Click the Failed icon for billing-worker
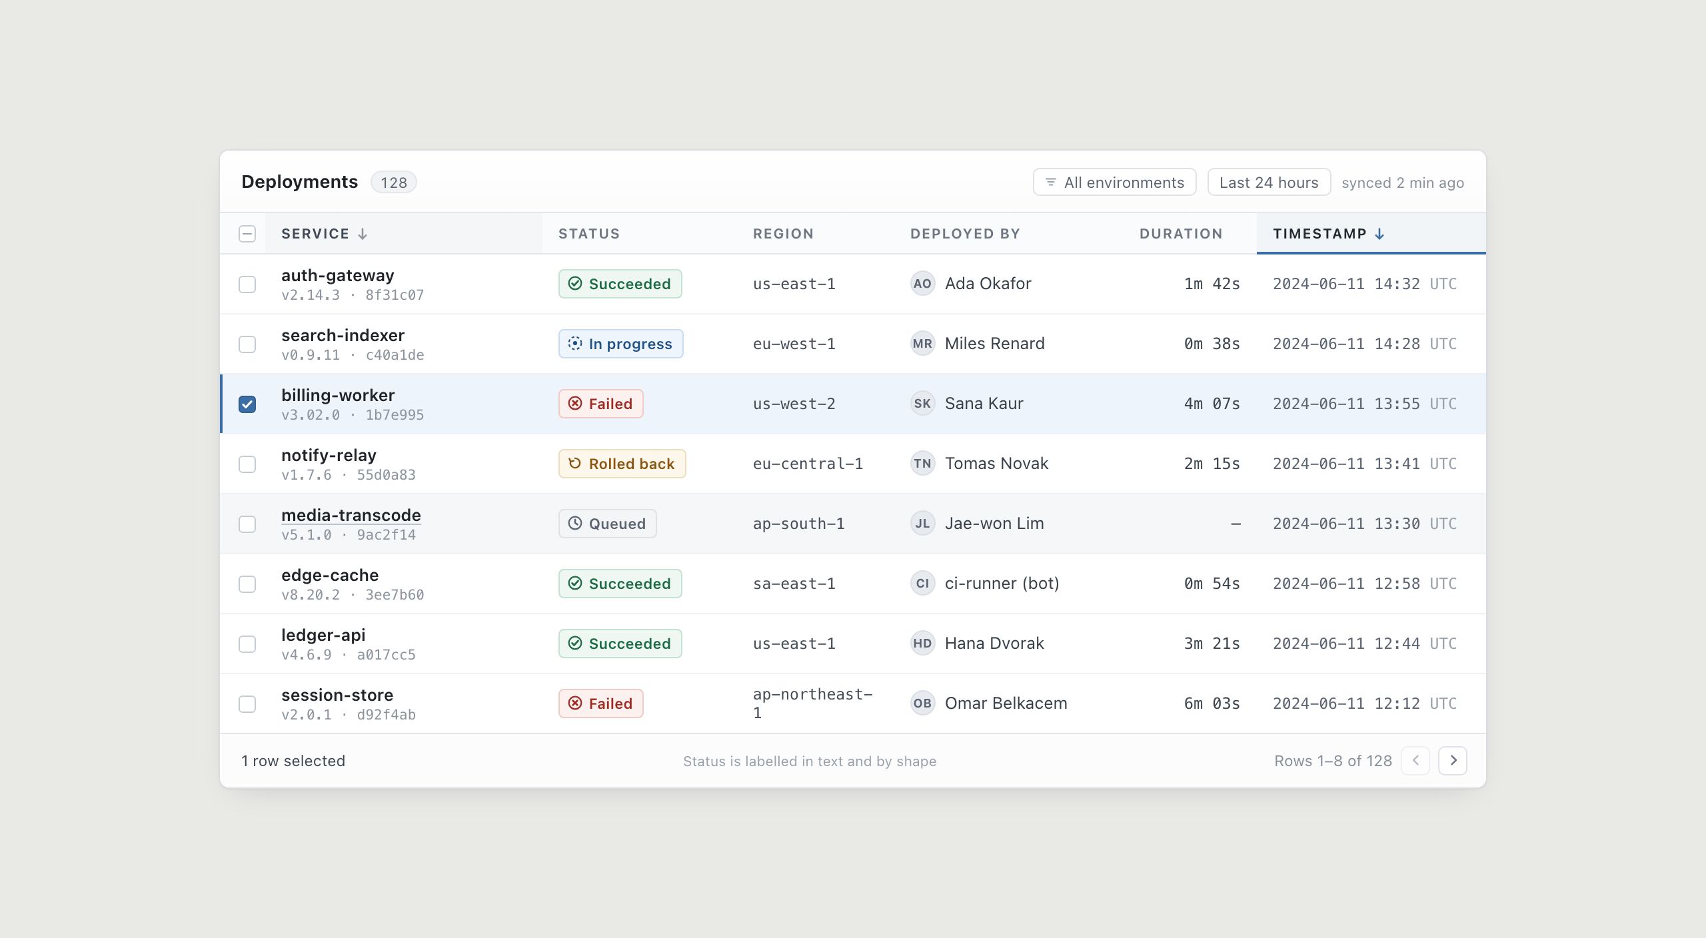The height and width of the screenshot is (938, 1706). point(574,404)
